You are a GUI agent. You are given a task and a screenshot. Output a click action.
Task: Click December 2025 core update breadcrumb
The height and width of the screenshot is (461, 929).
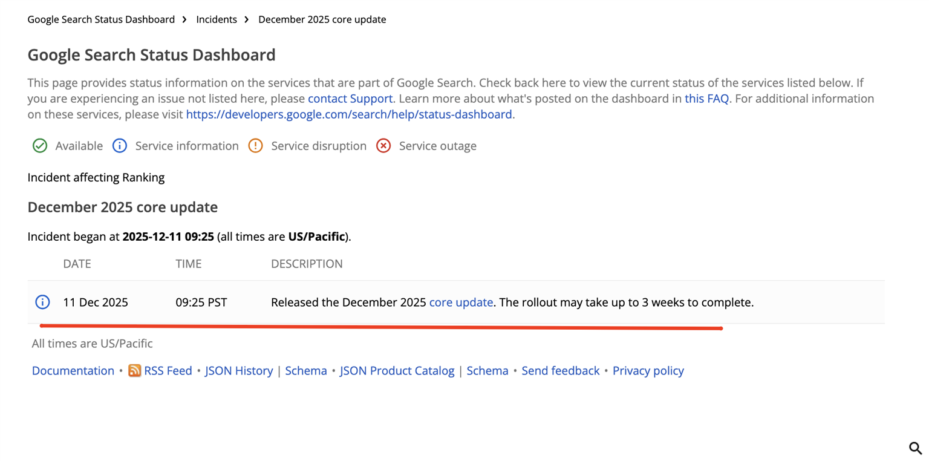[x=322, y=19]
